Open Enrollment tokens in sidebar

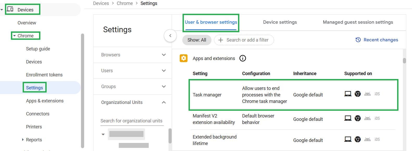point(44,75)
